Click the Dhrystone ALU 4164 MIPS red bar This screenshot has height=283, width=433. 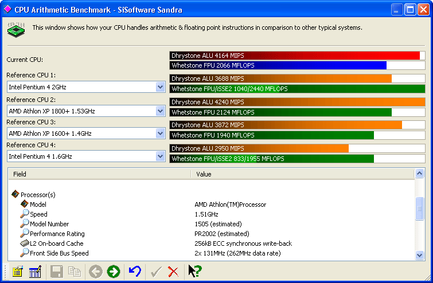(298, 56)
